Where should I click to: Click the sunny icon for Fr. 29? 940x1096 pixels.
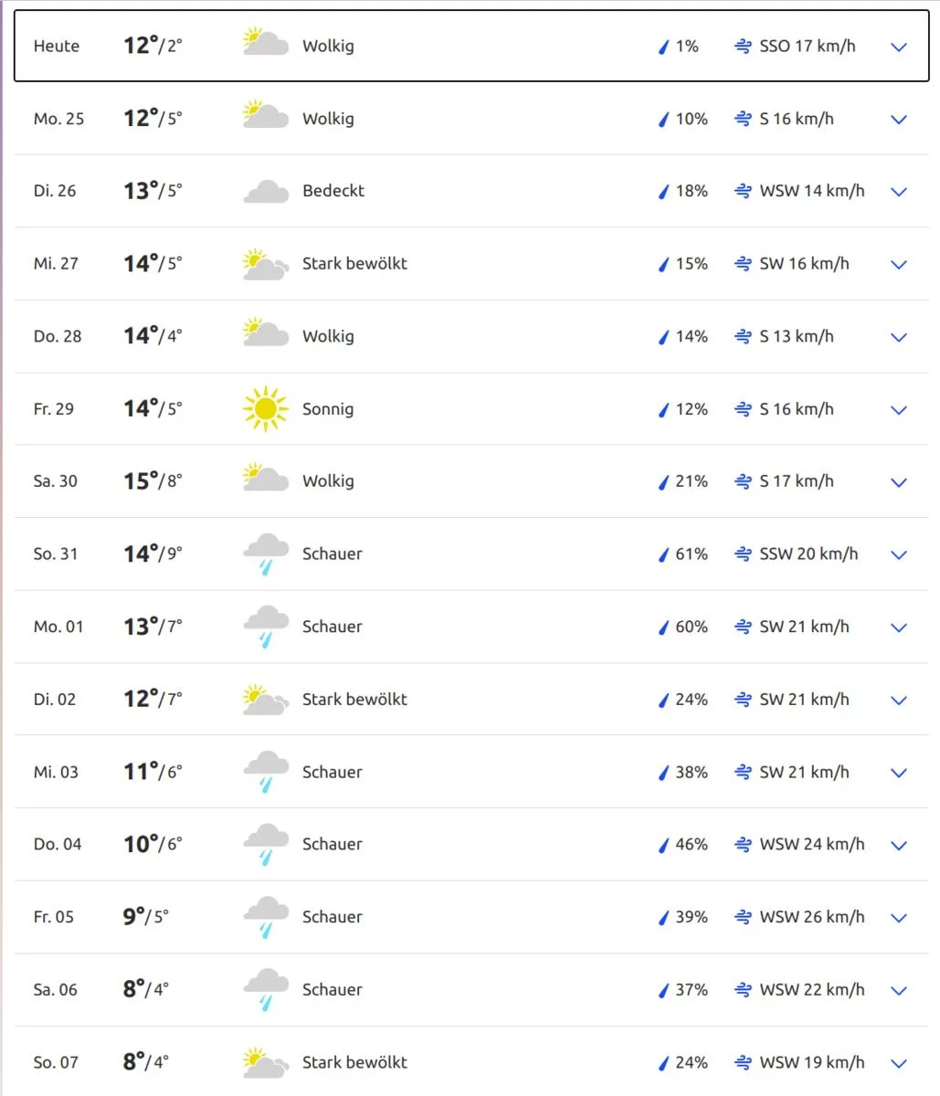tap(265, 409)
